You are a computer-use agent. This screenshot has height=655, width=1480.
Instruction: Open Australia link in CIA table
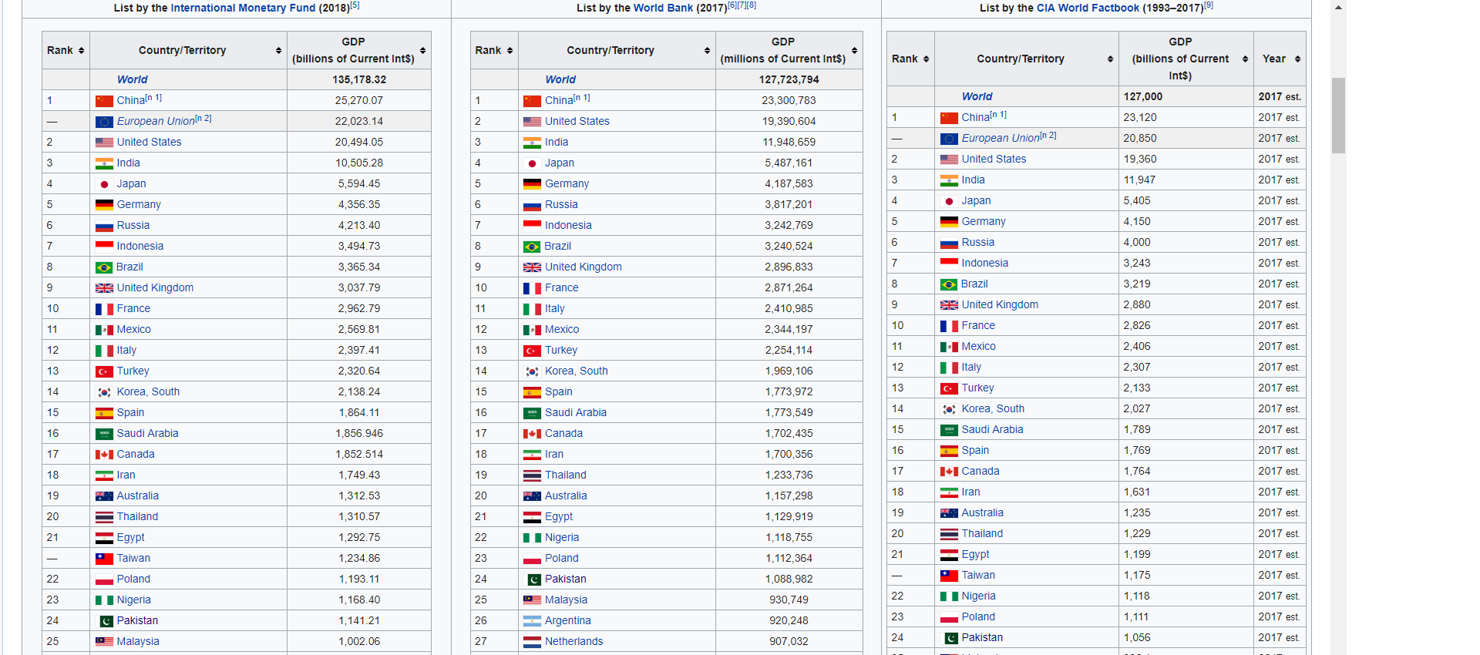982,512
